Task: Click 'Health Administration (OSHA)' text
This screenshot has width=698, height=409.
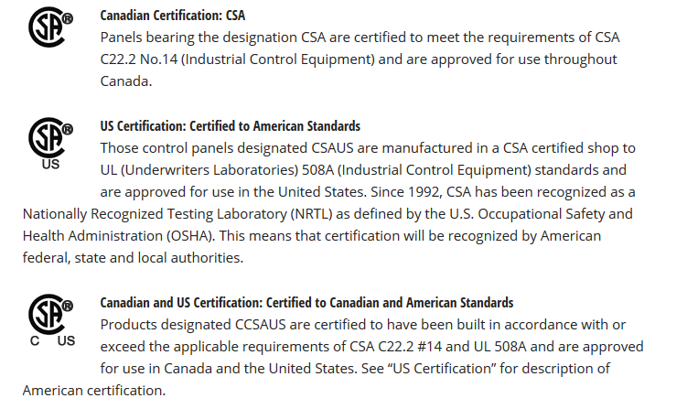Action: pyautogui.click(x=116, y=236)
